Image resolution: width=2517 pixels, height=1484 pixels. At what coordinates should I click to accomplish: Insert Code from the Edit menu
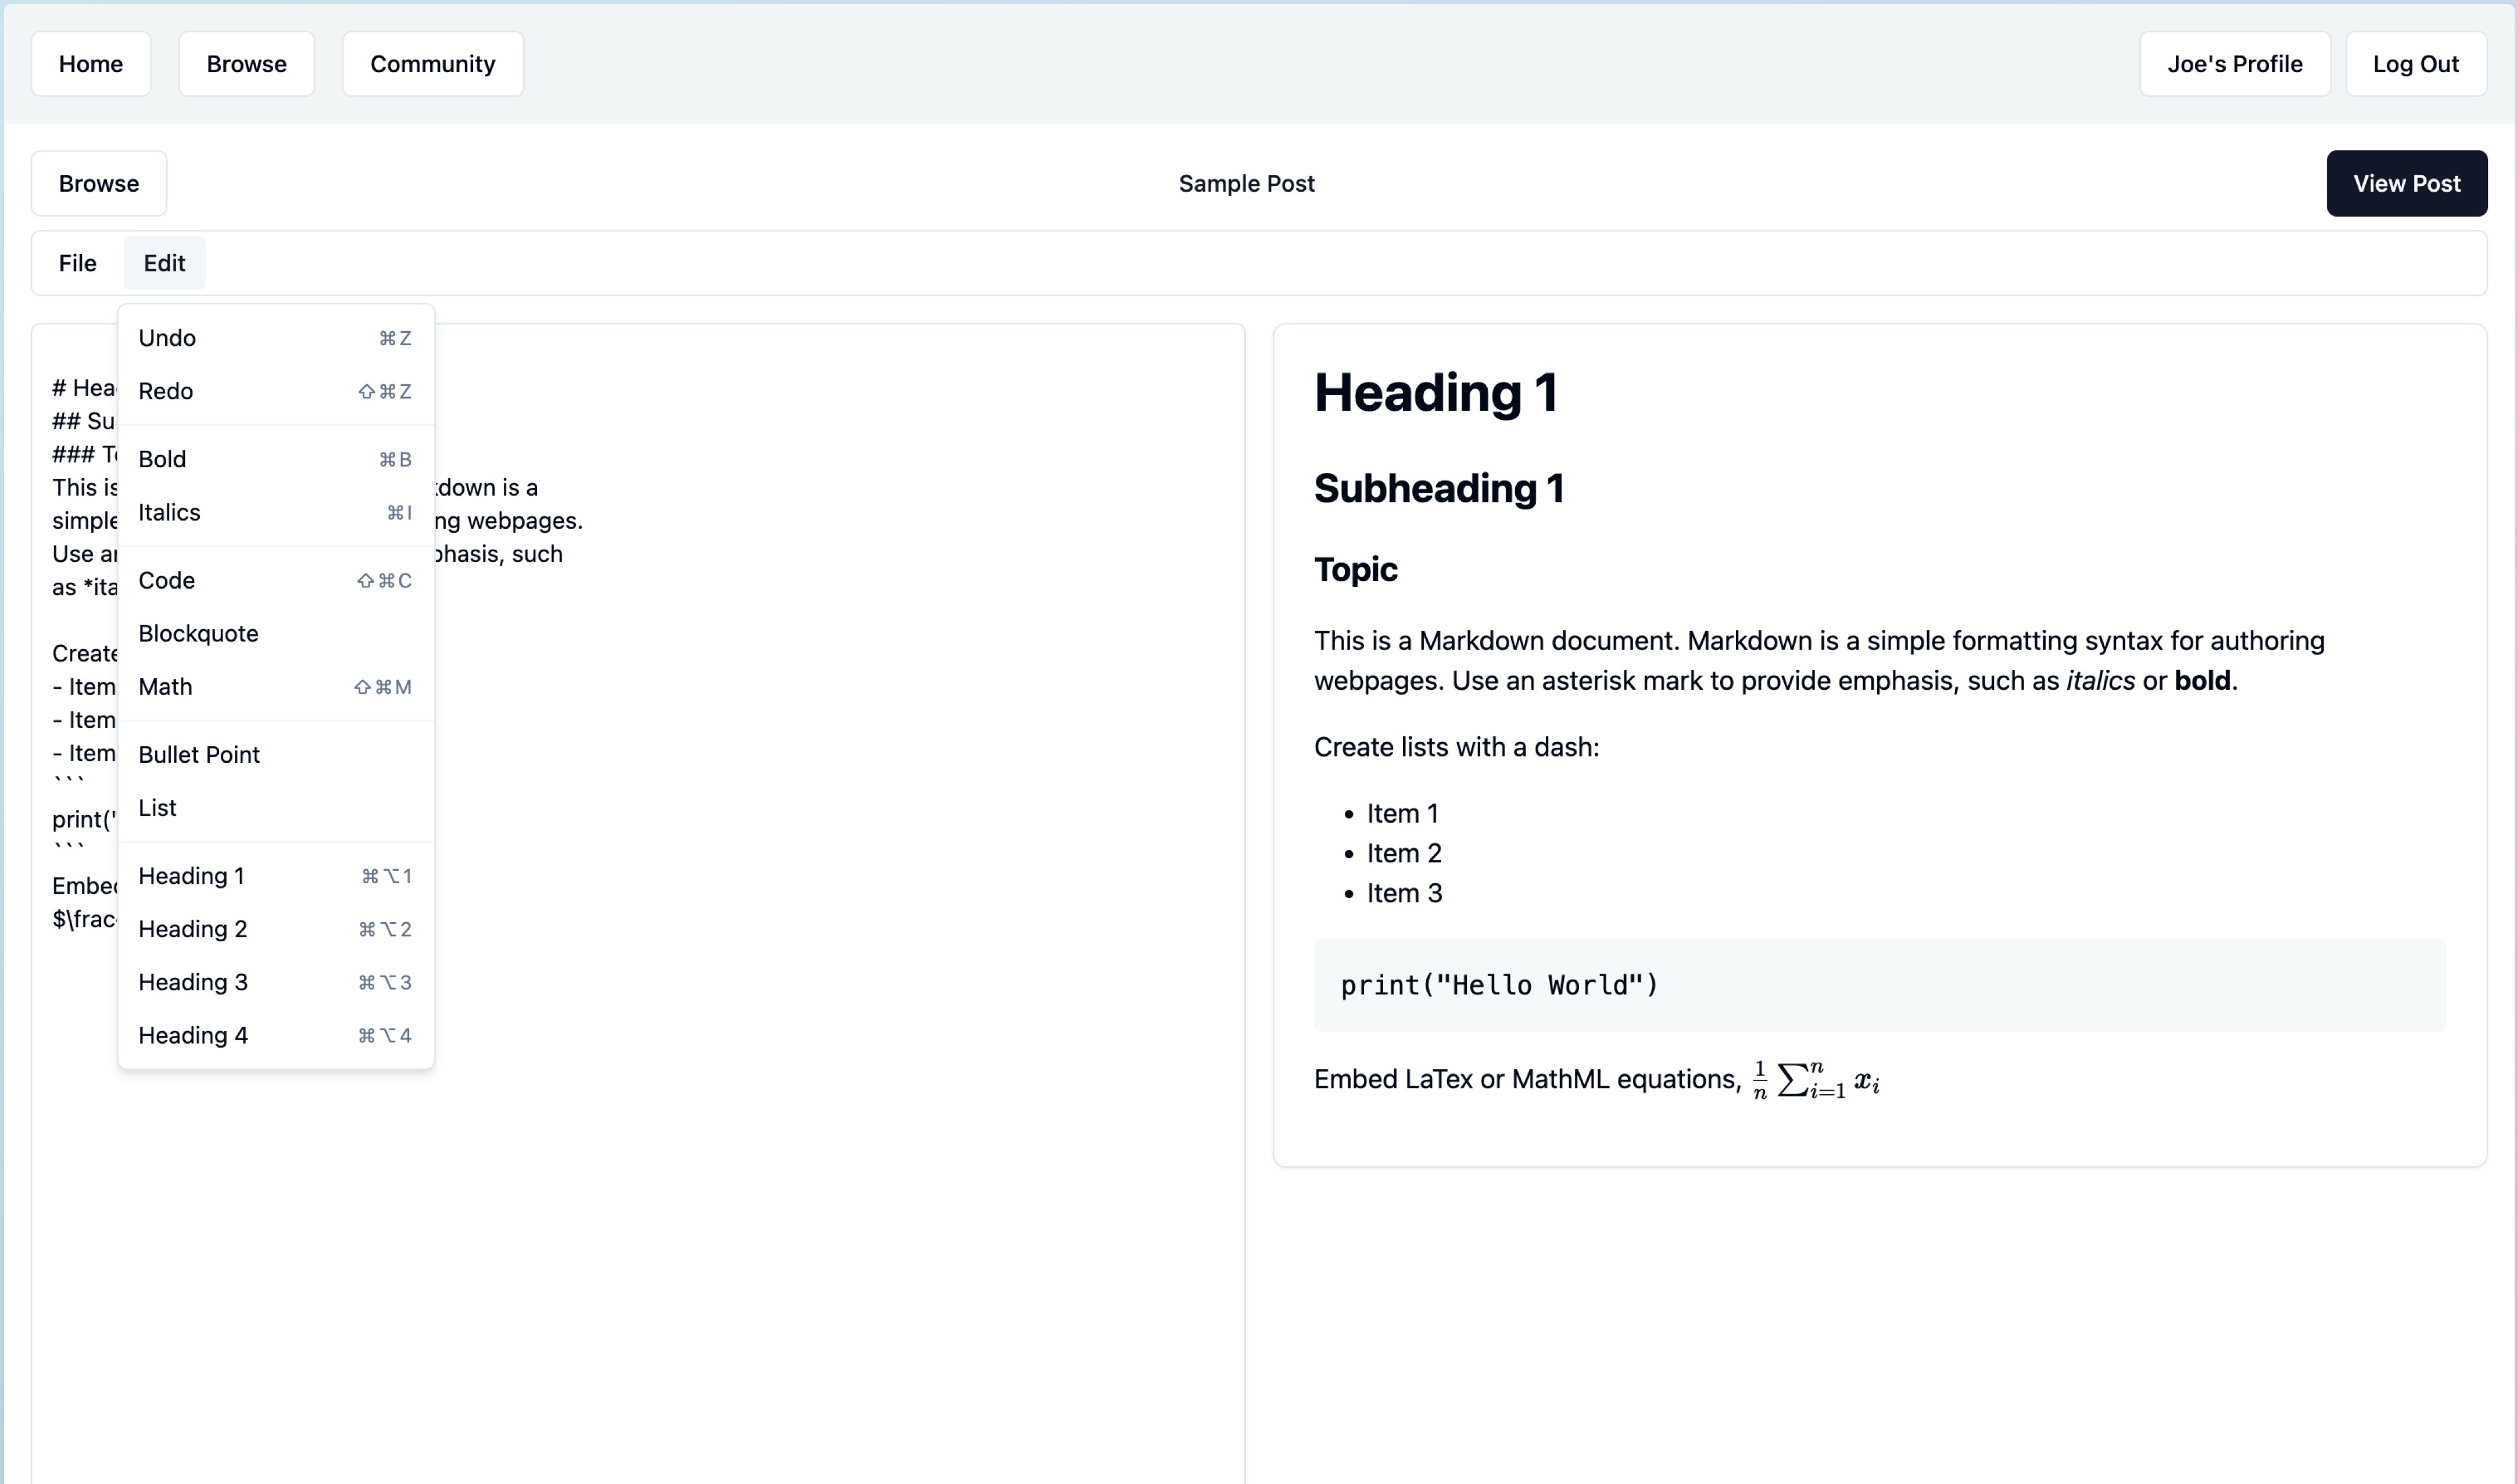(276, 580)
